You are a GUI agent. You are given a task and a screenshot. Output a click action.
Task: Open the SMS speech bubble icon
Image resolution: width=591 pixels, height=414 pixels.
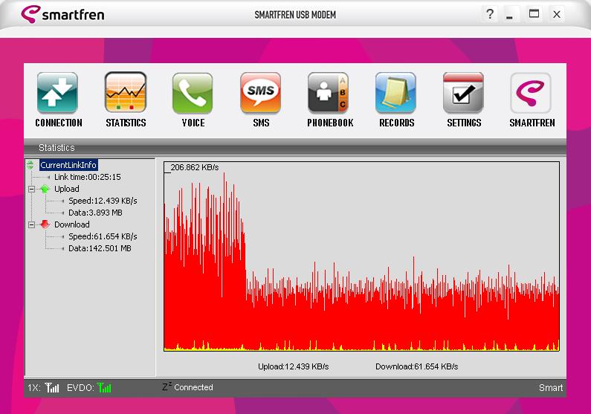tap(260, 93)
